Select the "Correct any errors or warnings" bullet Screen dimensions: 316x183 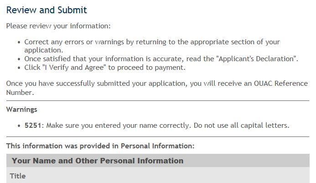(152, 46)
